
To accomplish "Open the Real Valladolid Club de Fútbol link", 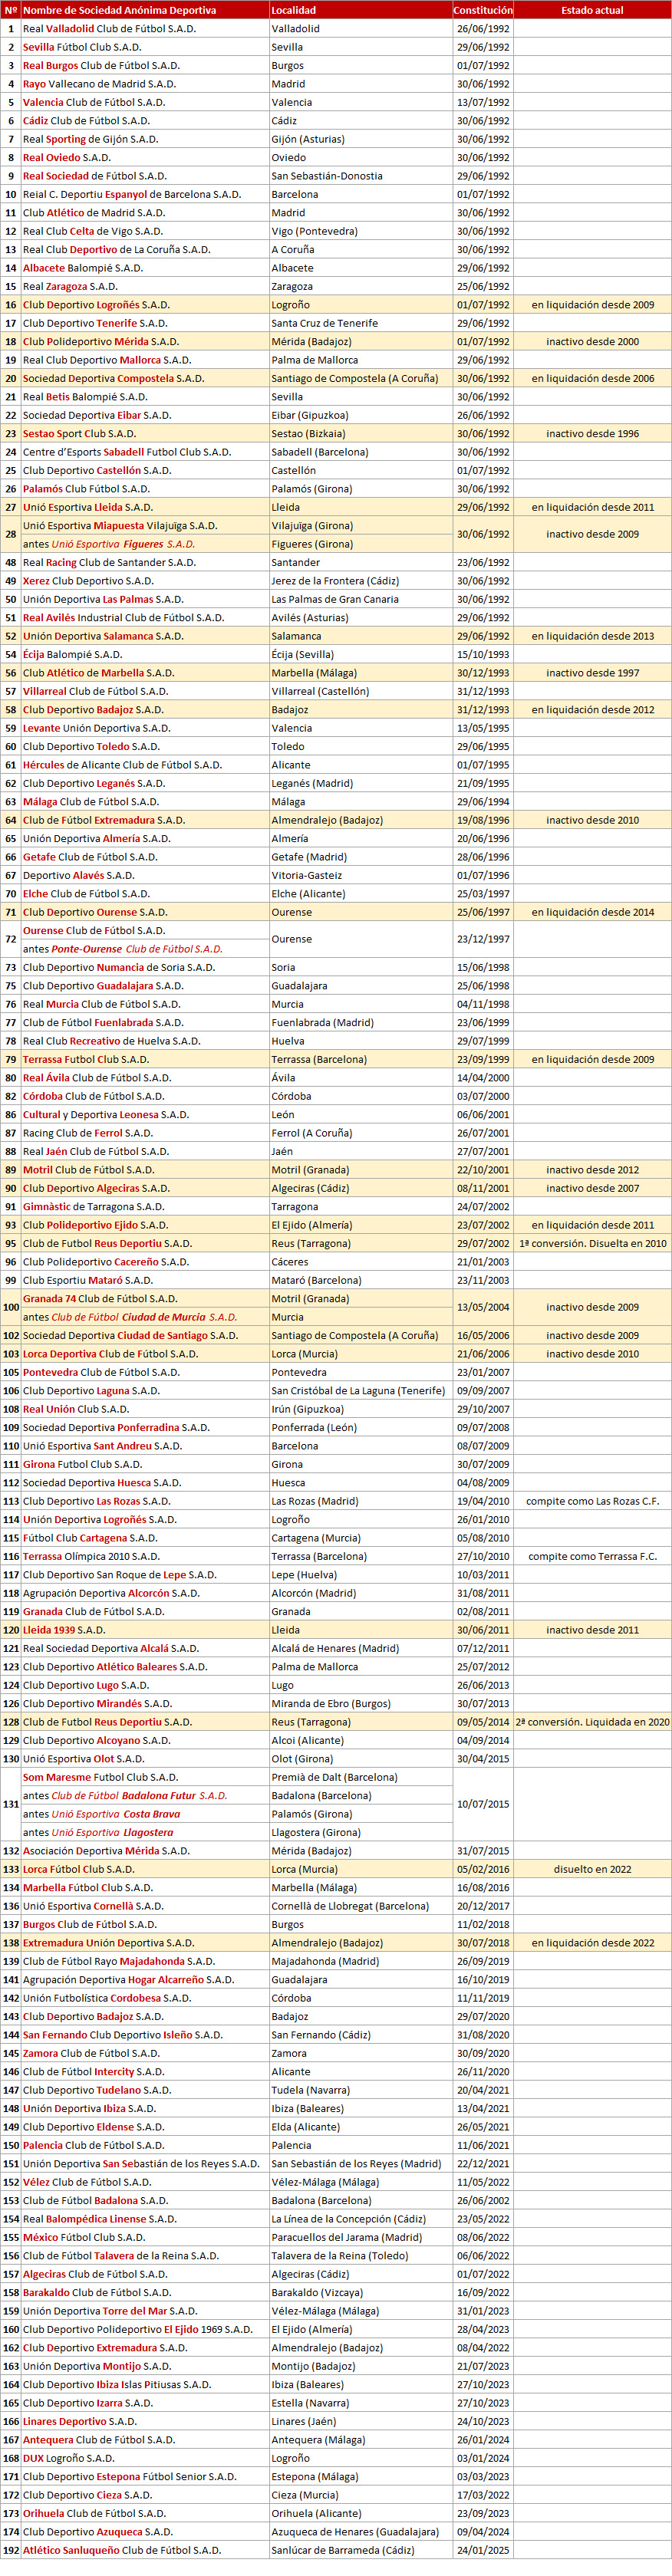I will [x=109, y=29].
